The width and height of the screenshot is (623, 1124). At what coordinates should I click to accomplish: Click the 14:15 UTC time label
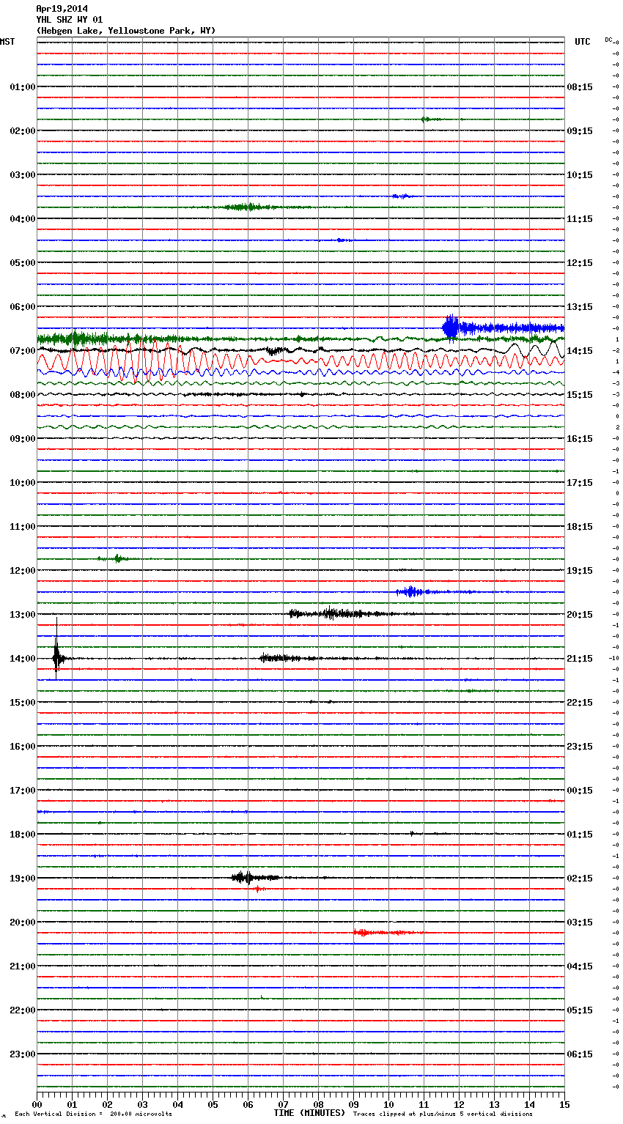(x=580, y=351)
